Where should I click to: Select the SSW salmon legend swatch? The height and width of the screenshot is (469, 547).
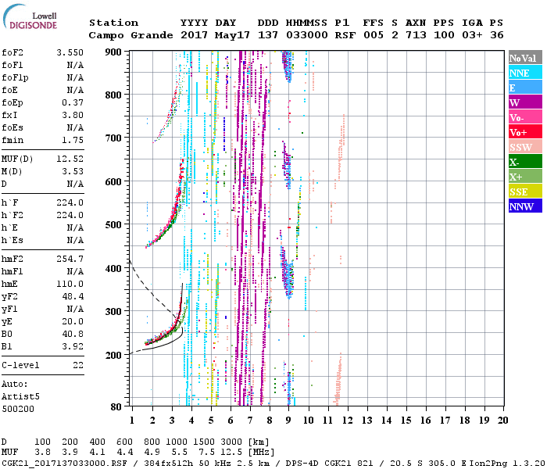525,147
